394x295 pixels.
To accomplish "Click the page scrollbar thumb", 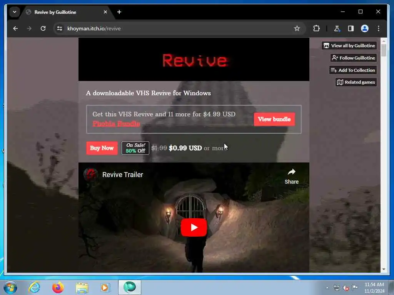I will 384,50.
